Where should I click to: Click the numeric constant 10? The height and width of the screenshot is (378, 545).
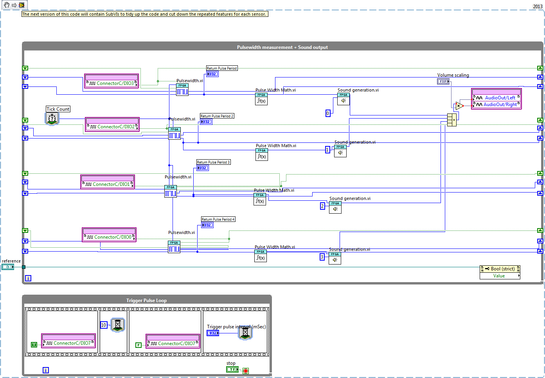[x=104, y=325]
